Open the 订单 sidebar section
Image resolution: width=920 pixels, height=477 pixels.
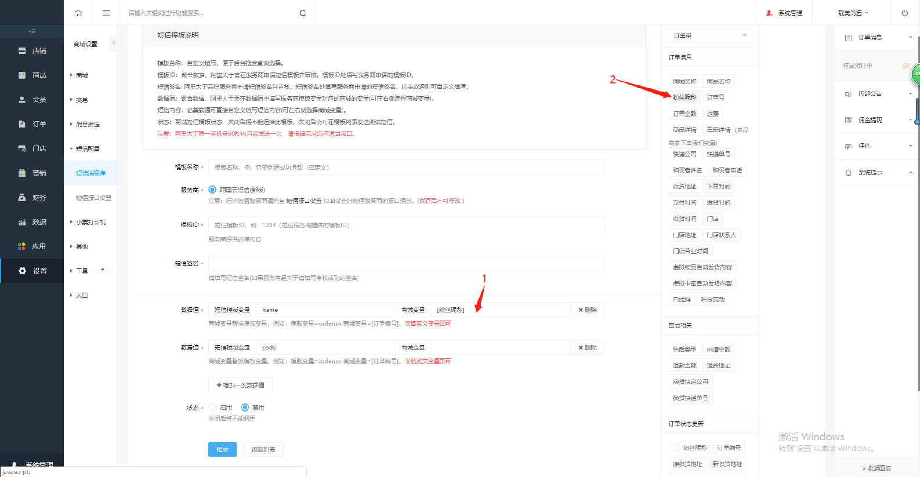tap(32, 124)
